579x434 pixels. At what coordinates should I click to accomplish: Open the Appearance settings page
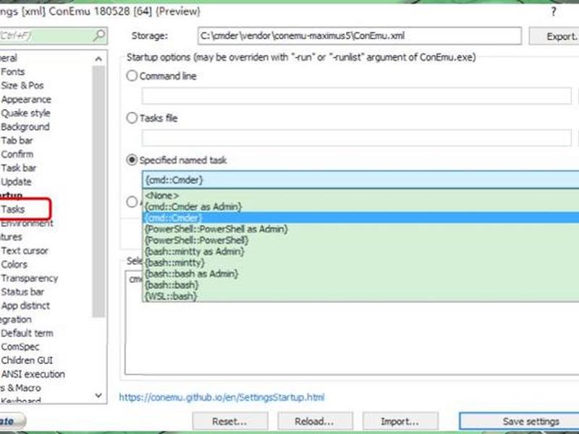26,99
